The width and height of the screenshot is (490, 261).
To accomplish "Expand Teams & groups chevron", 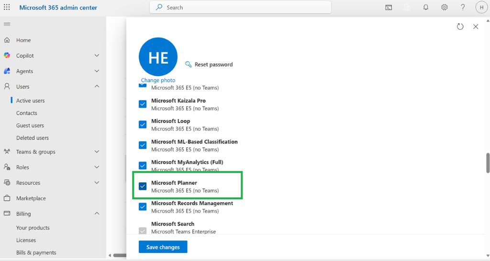I will click(x=97, y=152).
